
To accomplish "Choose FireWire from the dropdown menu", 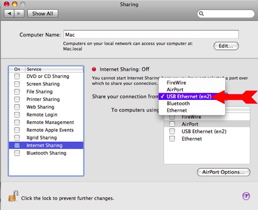I will [x=192, y=83].
